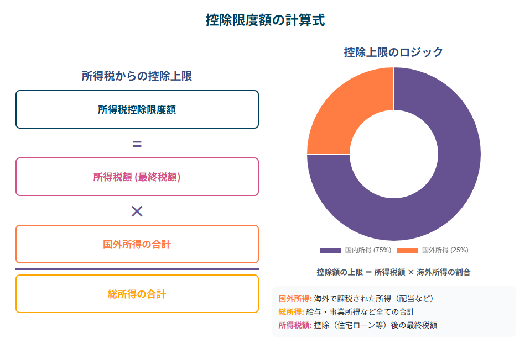Click the orange legend color swatch
The width and height of the screenshot is (530, 344).
(x=408, y=251)
